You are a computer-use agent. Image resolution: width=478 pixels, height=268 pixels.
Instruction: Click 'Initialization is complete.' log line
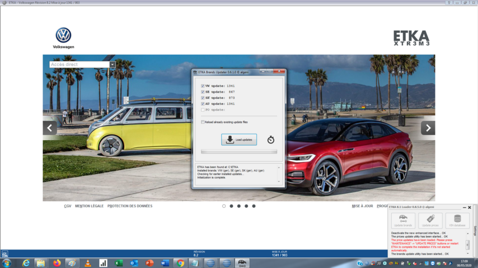211,178
